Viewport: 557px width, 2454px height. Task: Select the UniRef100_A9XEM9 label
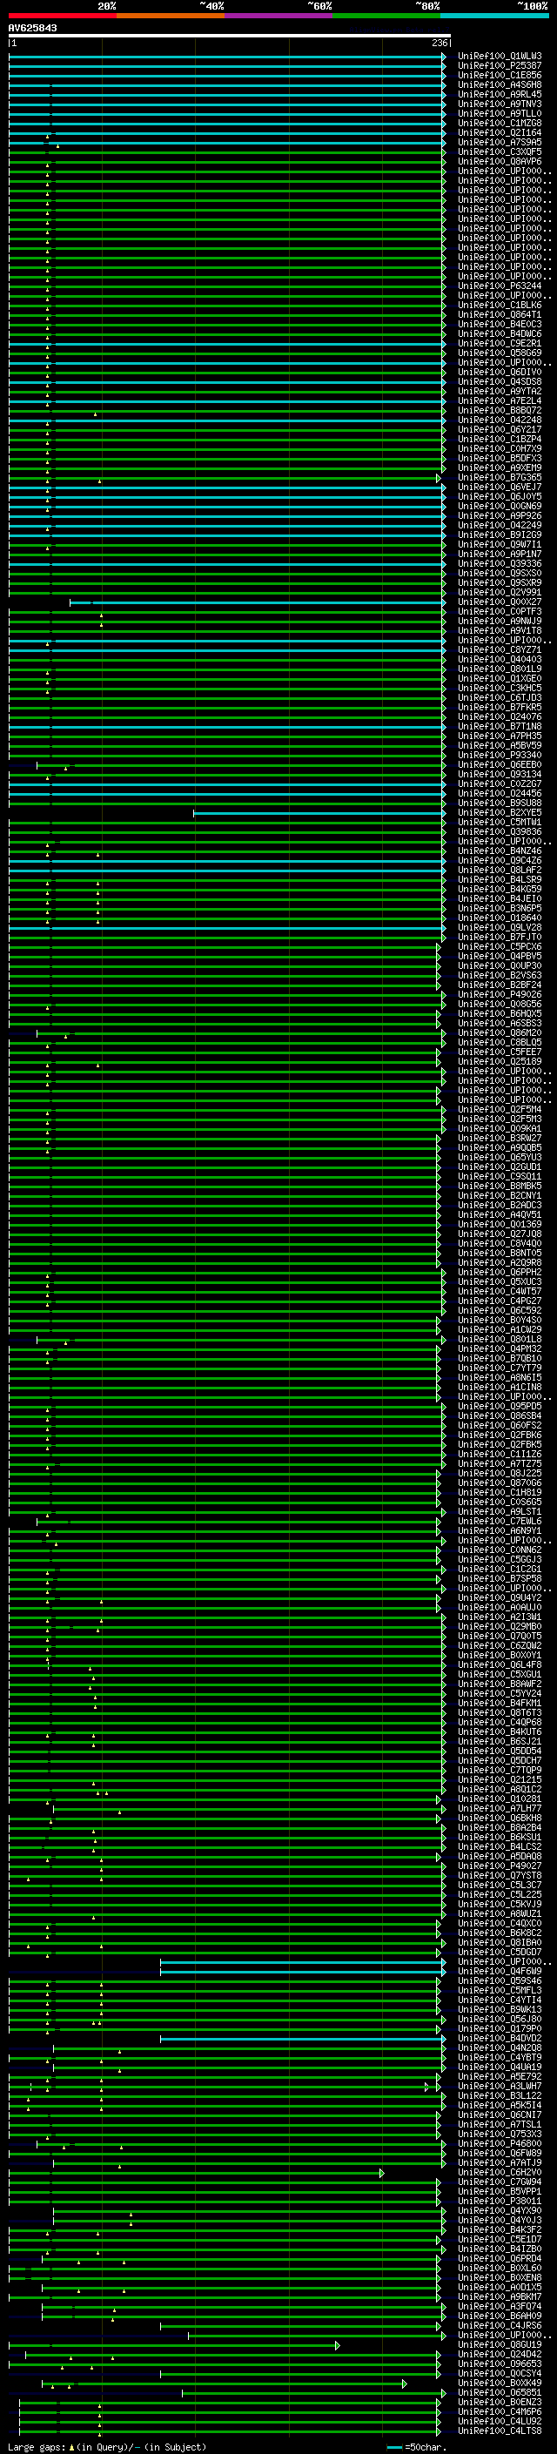pyautogui.click(x=499, y=467)
